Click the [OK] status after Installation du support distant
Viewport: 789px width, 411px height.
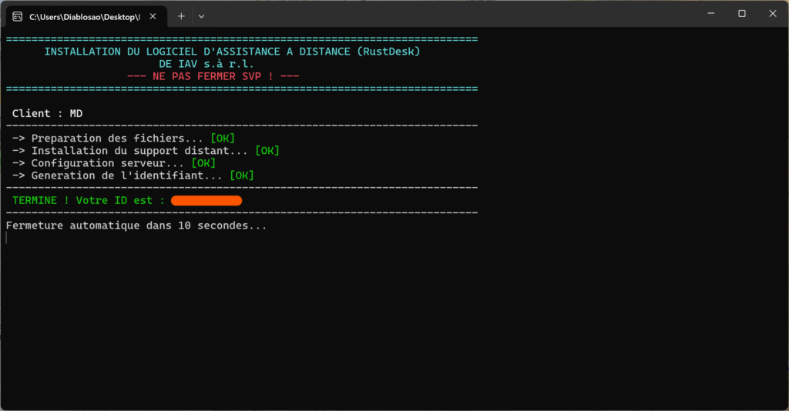point(267,151)
